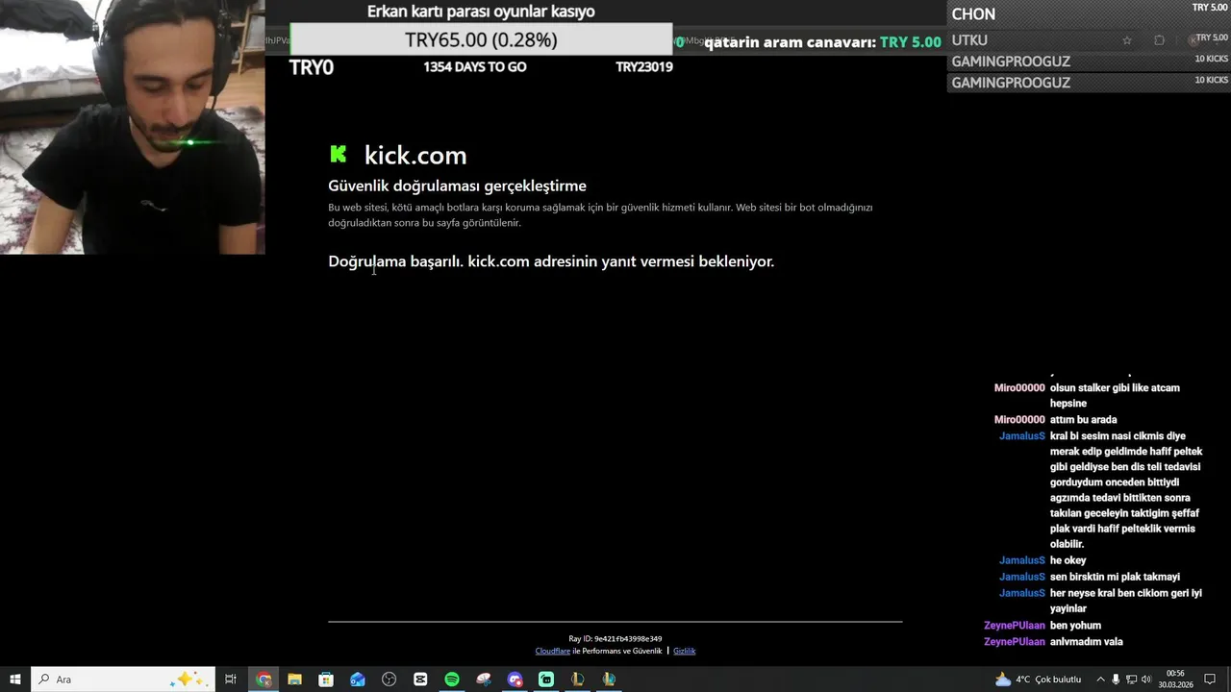Click chat message 'anlvmadım vala'
This screenshot has height=692, width=1231.
tap(1087, 642)
